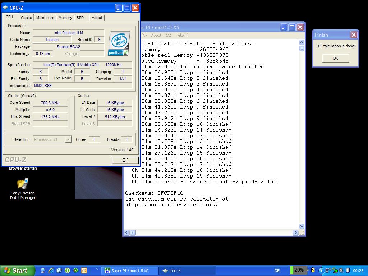Open Sony Ericsson Datei-Manager desktop icon

tap(23, 184)
